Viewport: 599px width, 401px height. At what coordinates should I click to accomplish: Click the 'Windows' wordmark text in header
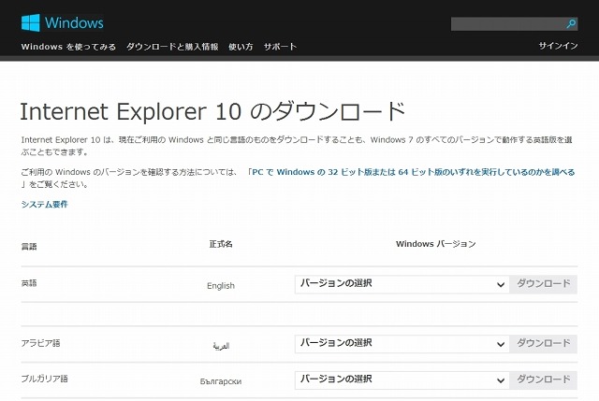pos(74,22)
